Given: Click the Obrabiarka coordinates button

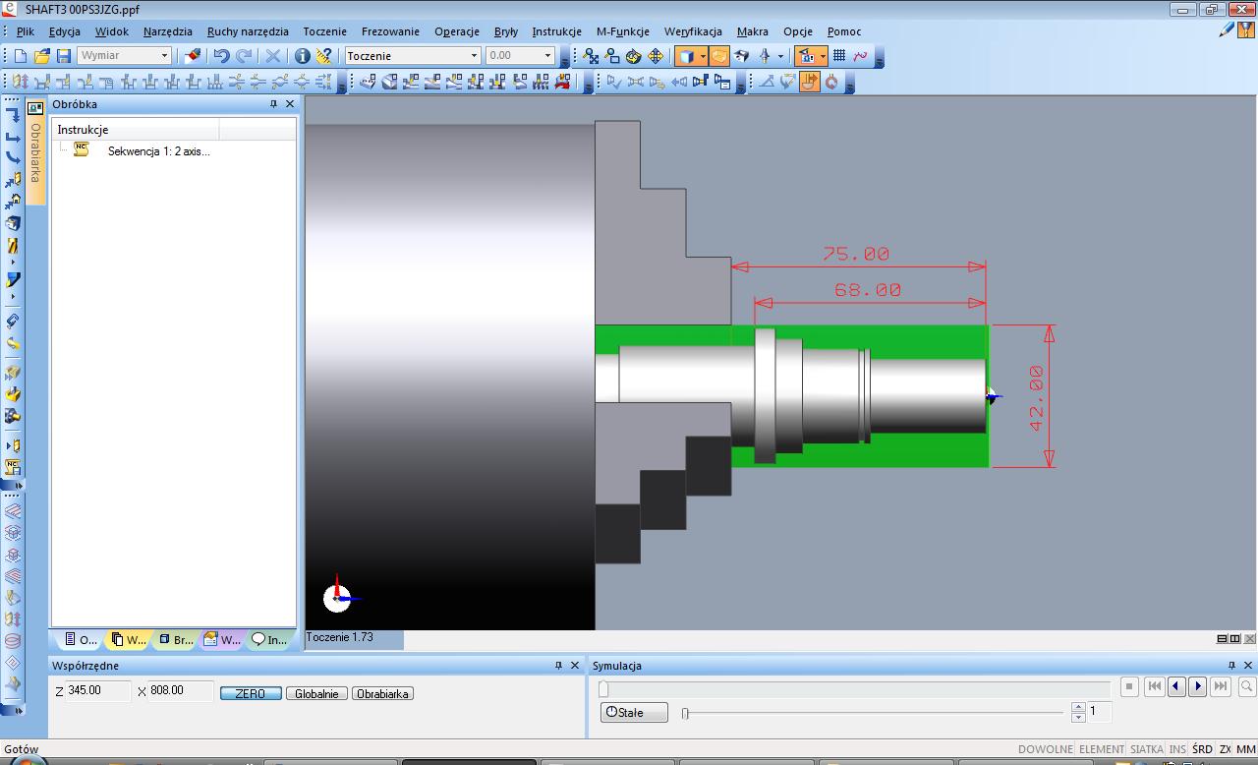Looking at the screenshot, I should (382, 693).
